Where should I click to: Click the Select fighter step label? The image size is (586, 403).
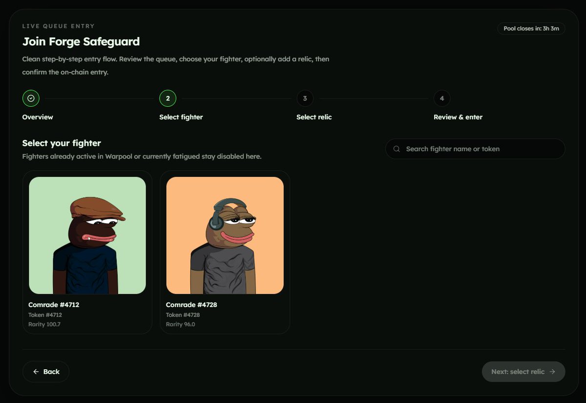pyautogui.click(x=181, y=117)
